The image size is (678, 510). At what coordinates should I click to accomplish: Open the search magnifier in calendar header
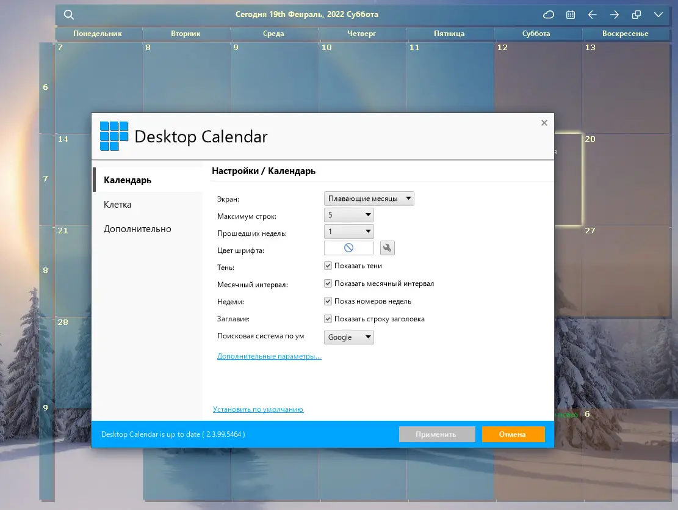(69, 15)
